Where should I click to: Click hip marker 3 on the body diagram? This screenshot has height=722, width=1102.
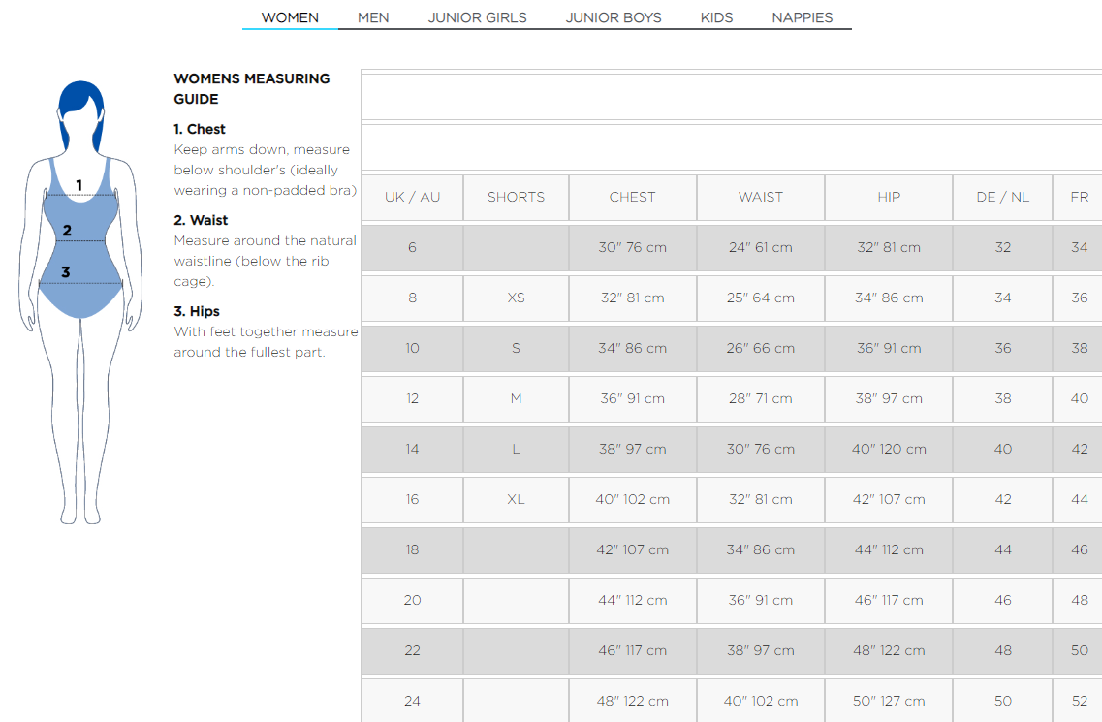66,272
